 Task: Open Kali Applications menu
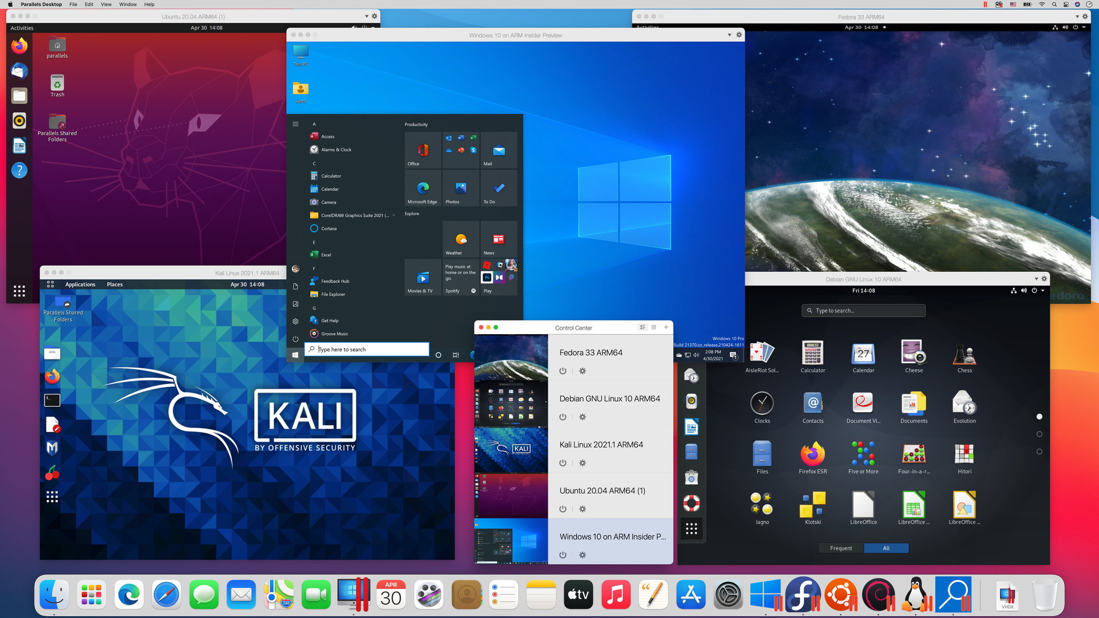(x=80, y=284)
